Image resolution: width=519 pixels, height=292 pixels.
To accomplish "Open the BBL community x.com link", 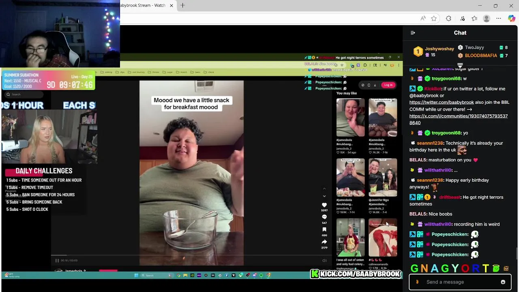I will [459, 119].
